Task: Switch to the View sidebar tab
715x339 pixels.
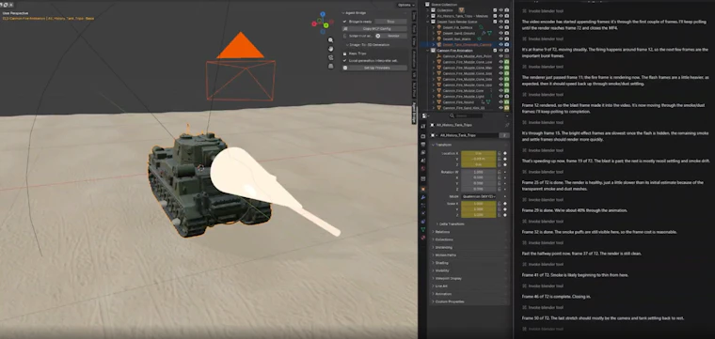Action: (x=414, y=41)
